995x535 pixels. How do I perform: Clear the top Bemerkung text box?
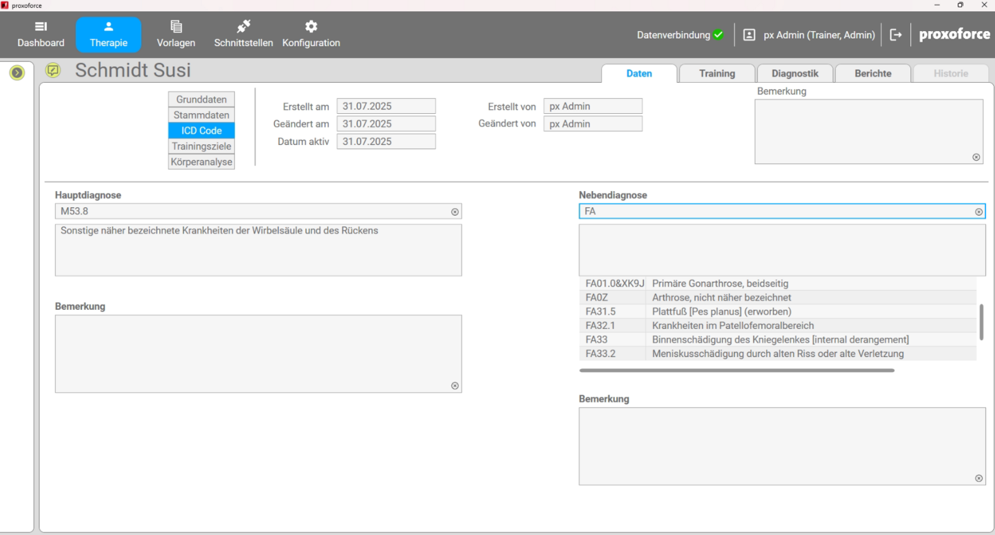click(x=976, y=157)
